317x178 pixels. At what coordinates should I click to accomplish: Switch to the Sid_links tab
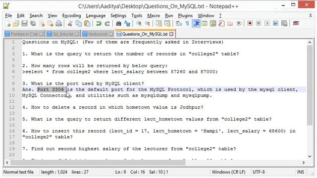(x=63, y=34)
